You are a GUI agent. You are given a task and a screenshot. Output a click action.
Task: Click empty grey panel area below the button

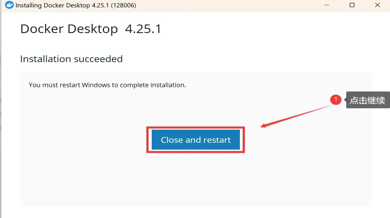click(195, 180)
